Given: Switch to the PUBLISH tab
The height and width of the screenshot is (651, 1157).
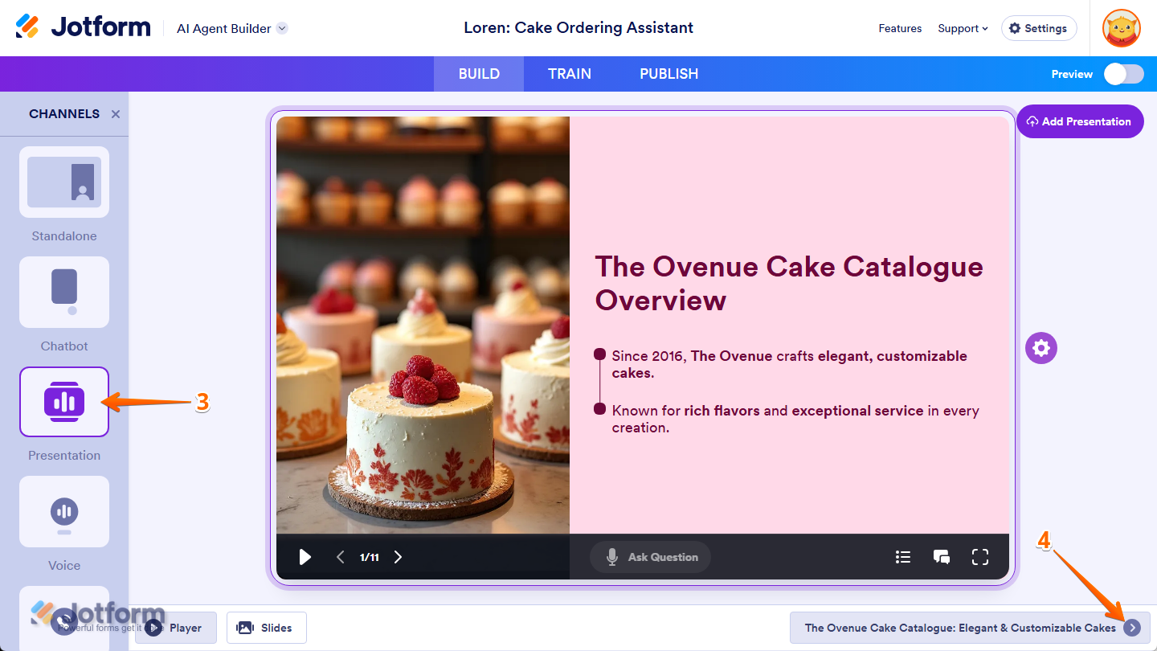Looking at the screenshot, I should 669,74.
